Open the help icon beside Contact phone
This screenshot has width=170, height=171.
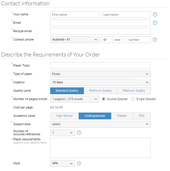point(155,40)
